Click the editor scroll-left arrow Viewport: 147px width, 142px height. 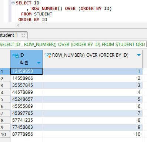pos(18,25)
